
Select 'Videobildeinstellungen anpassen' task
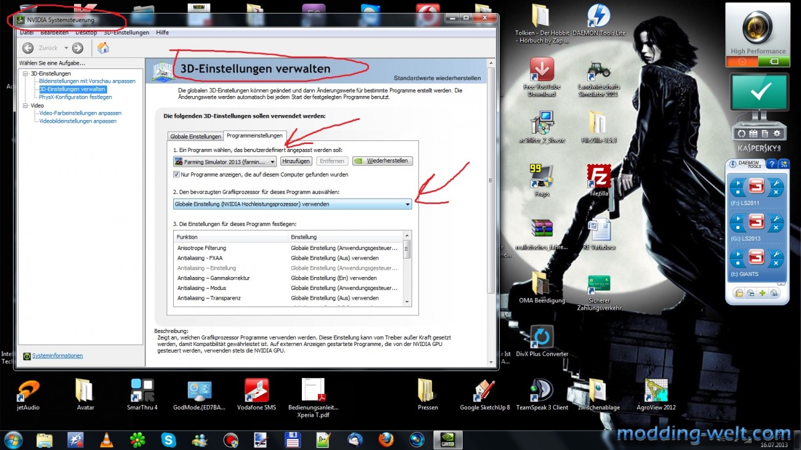(x=78, y=121)
